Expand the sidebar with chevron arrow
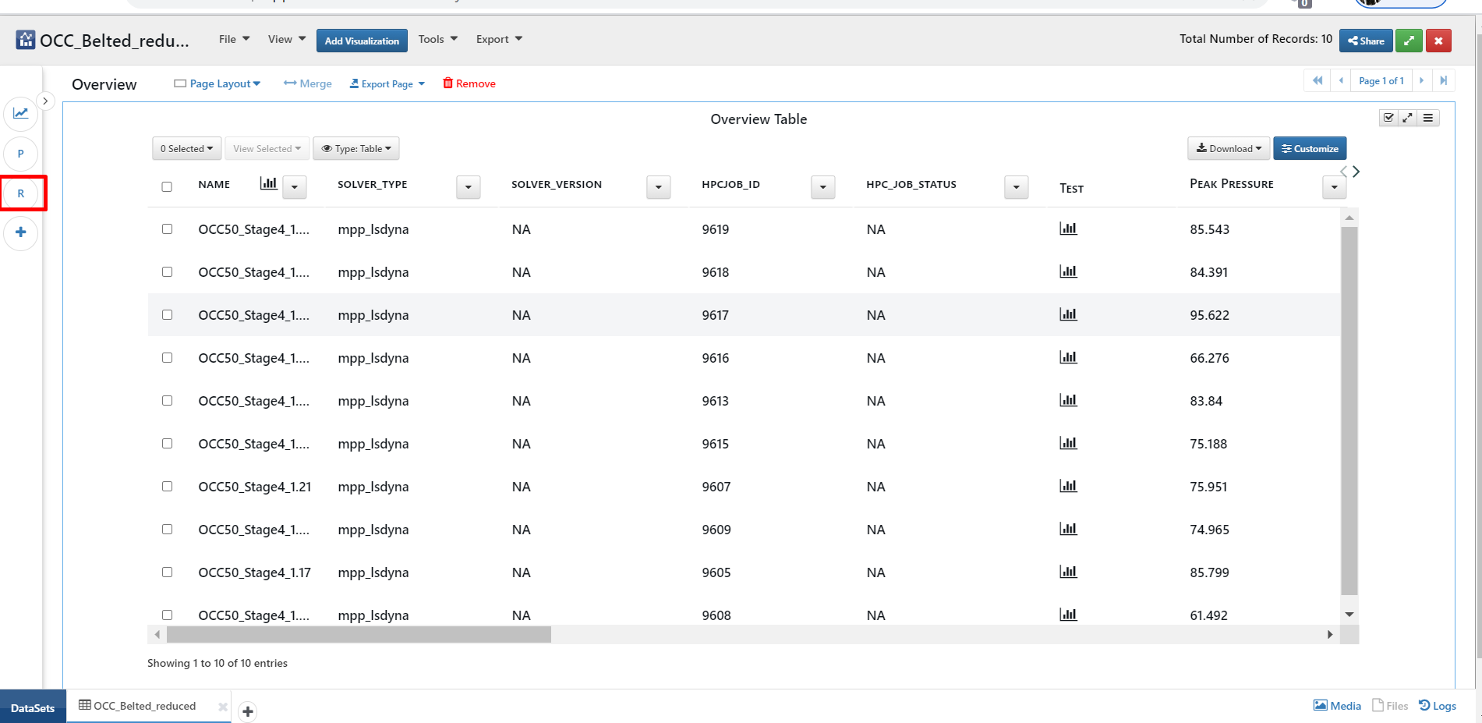Viewport: 1482px width, 723px height. pyautogui.click(x=45, y=101)
